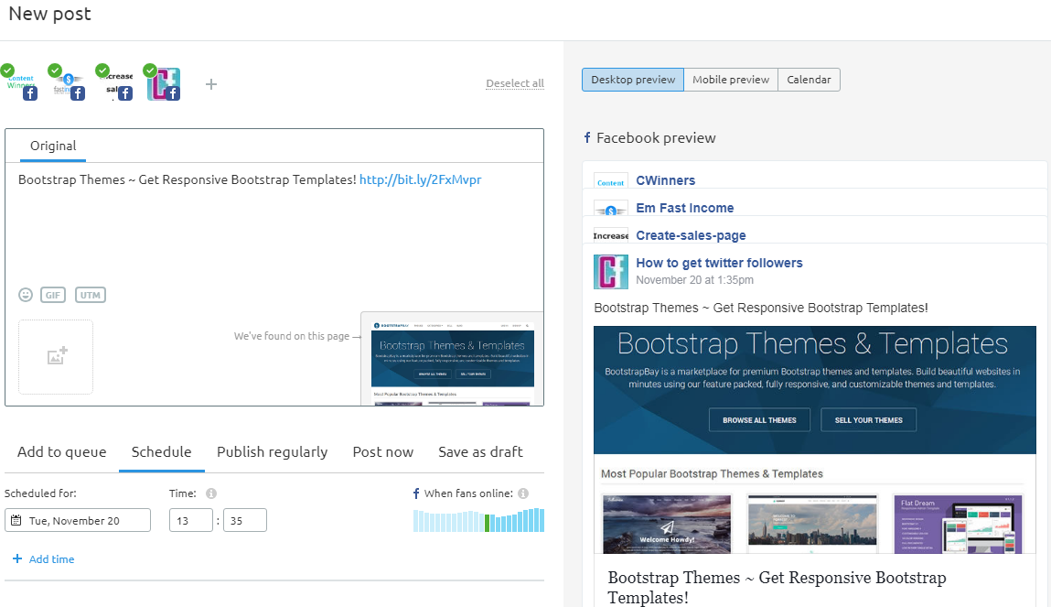Select the found page preview thumbnail
This screenshot has width=1051, height=607.
click(452, 359)
